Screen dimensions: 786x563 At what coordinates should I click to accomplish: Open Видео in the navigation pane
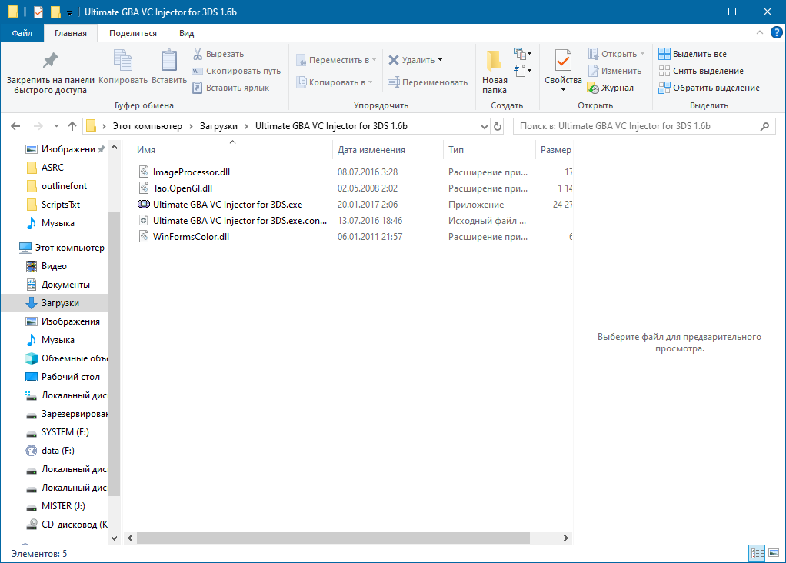[54, 266]
